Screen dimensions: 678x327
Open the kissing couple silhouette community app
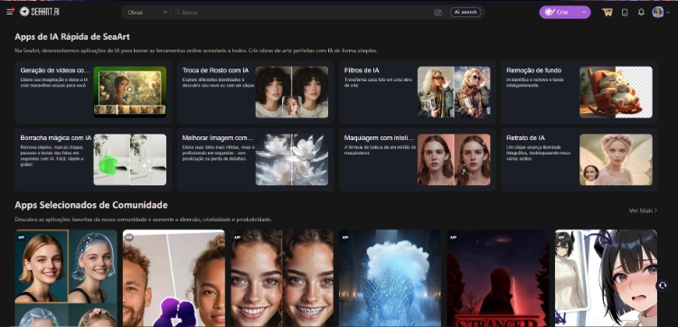tap(174, 278)
